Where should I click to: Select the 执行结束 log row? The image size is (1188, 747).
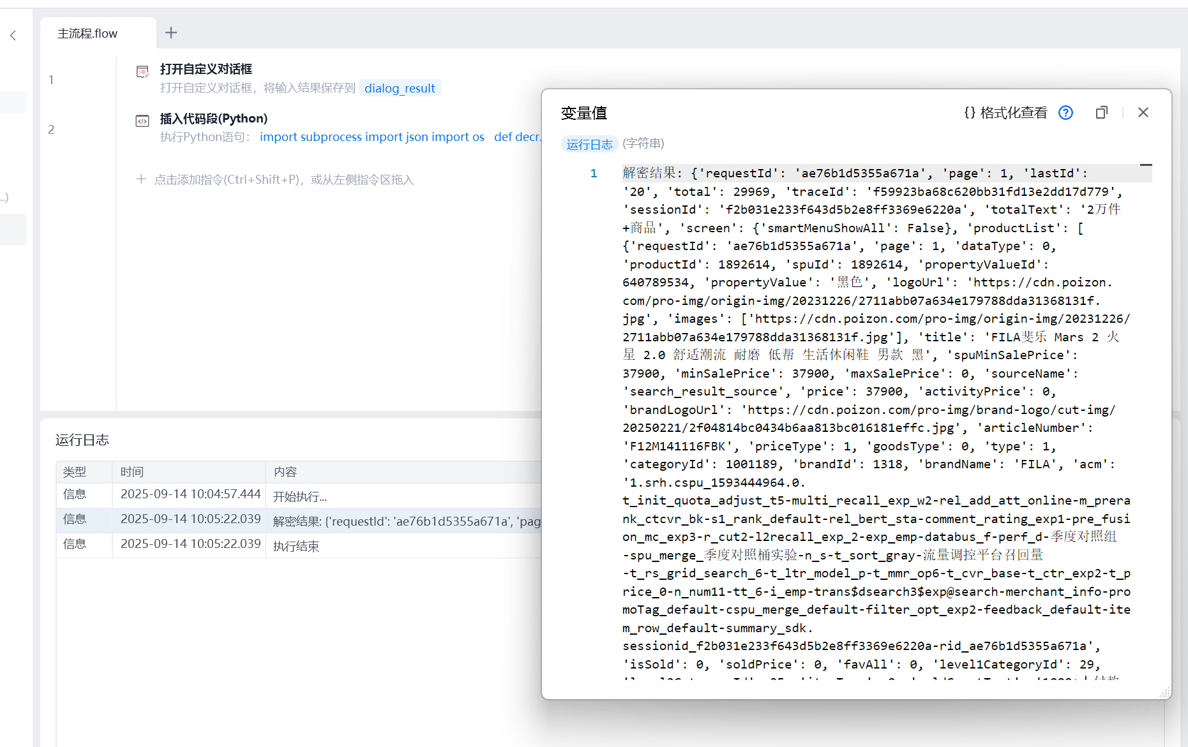tap(299, 546)
